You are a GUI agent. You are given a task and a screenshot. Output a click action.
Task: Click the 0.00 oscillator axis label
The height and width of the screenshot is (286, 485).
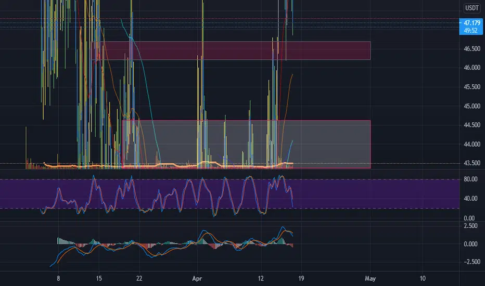tap(469, 218)
